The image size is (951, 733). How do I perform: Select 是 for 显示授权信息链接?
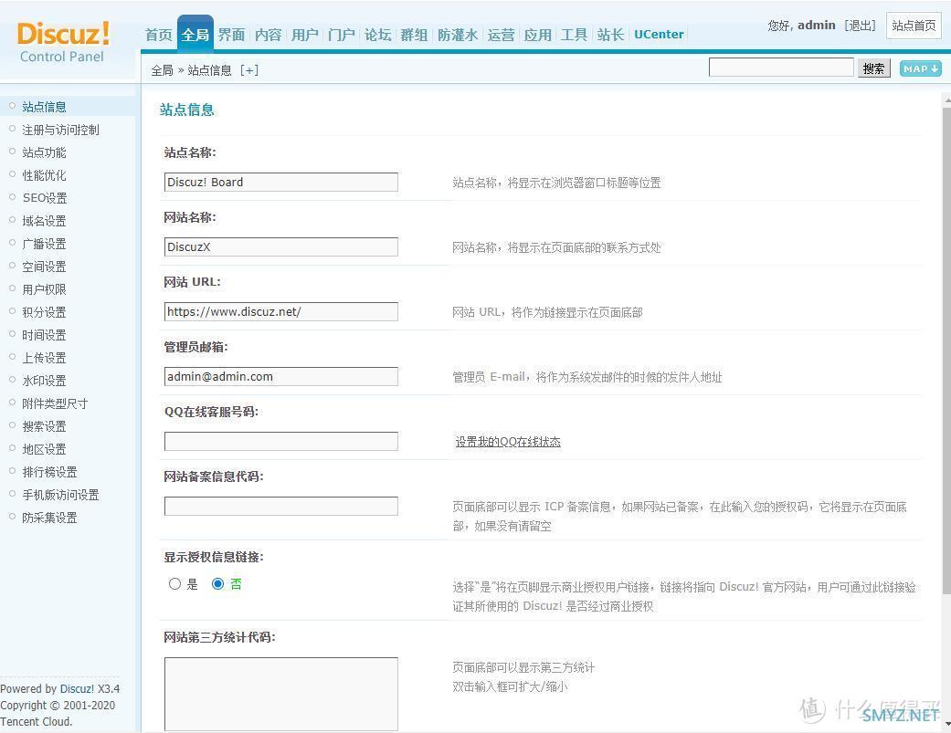pyautogui.click(x=174, y=584)
